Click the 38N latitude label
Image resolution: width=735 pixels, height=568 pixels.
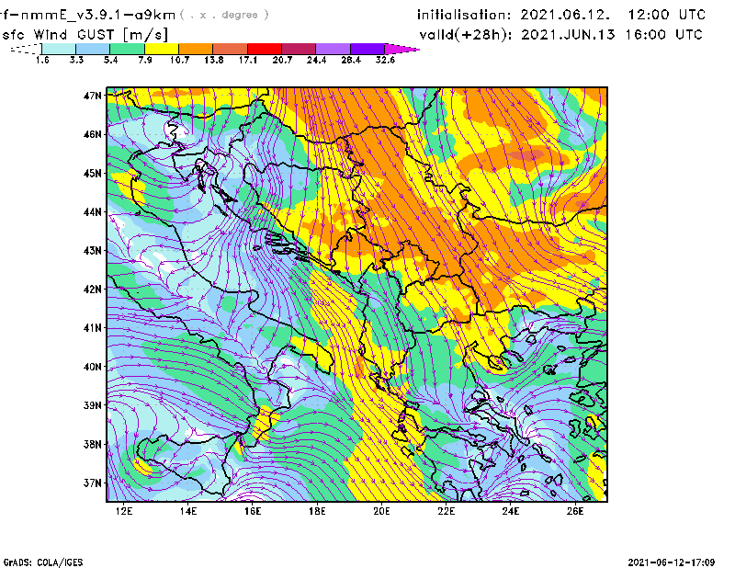coord(93,444)
